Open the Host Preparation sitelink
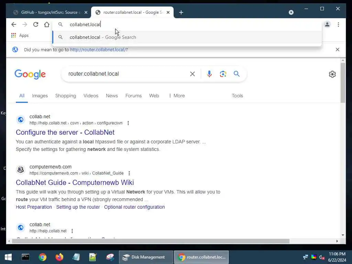The height and width of the screenshot is (264, 352). point(34,207)
